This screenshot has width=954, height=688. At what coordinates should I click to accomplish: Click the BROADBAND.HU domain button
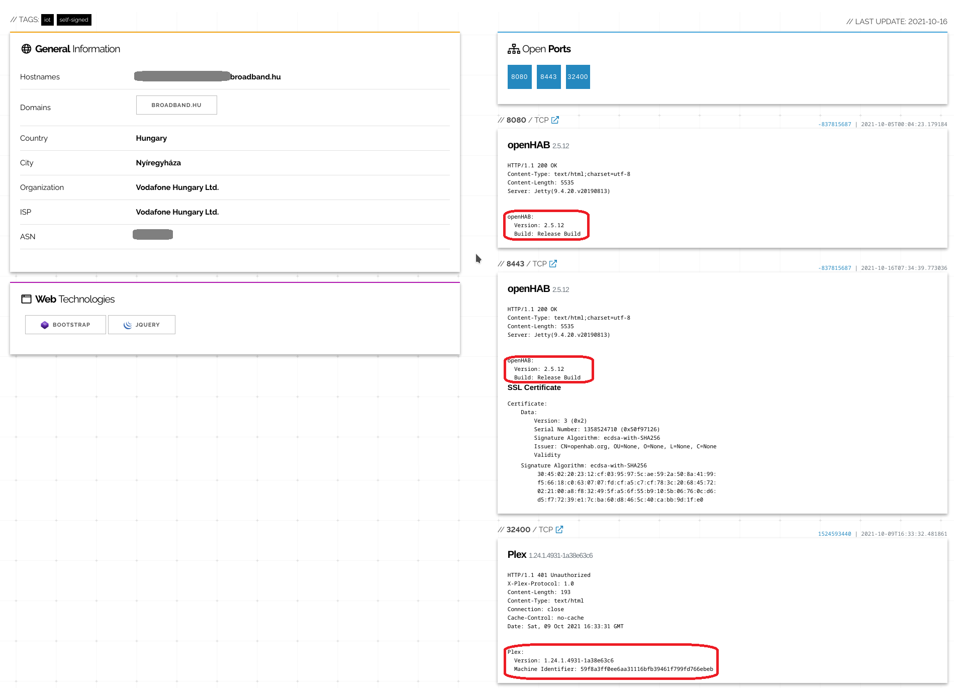[176, 105]
